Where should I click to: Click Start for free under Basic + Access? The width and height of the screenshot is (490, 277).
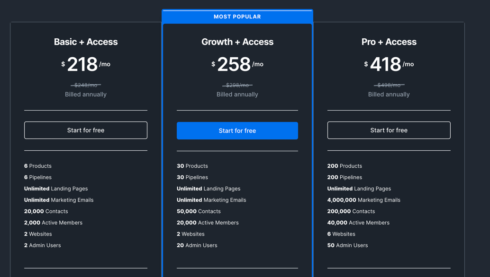86,130
